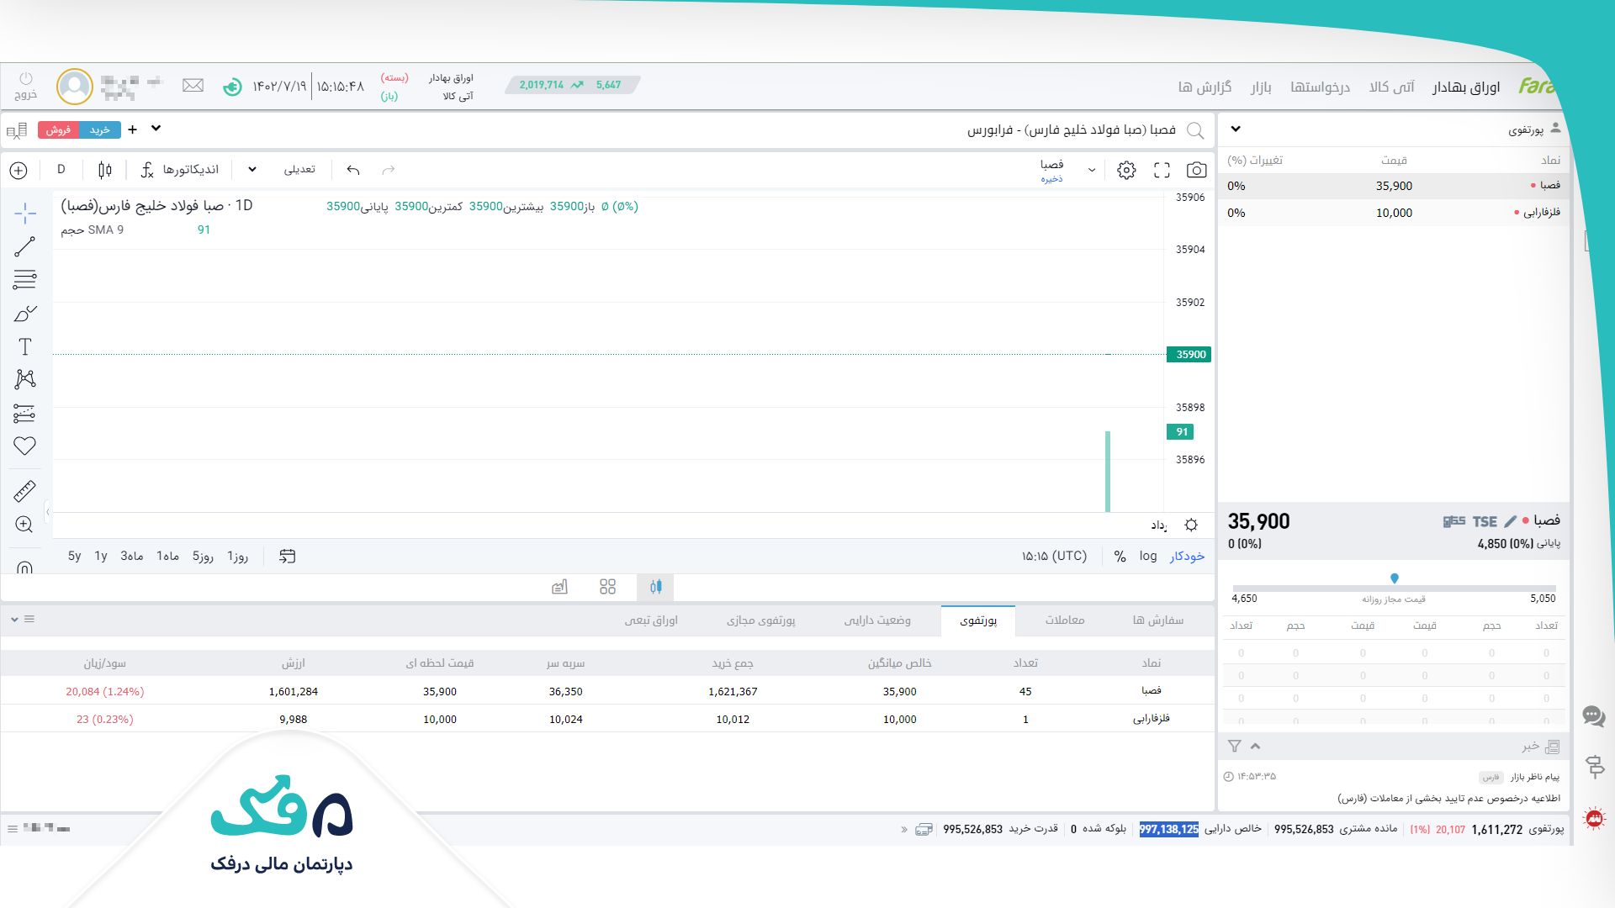Select the فلزفارابی row in the watchlist

click(1393, 213)
